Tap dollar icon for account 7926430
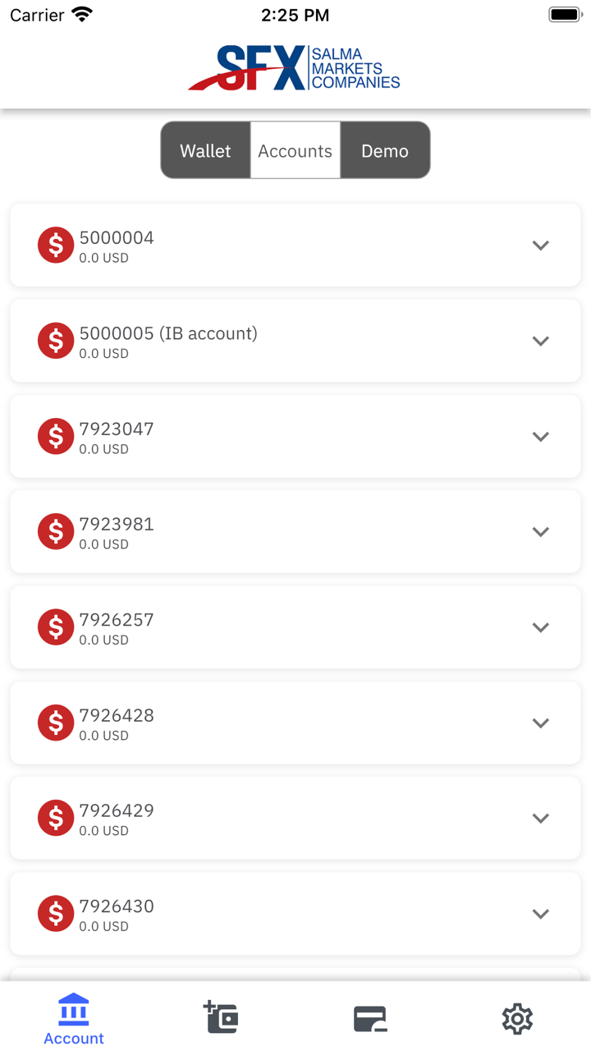591x1051 pixels. (56, 914)
